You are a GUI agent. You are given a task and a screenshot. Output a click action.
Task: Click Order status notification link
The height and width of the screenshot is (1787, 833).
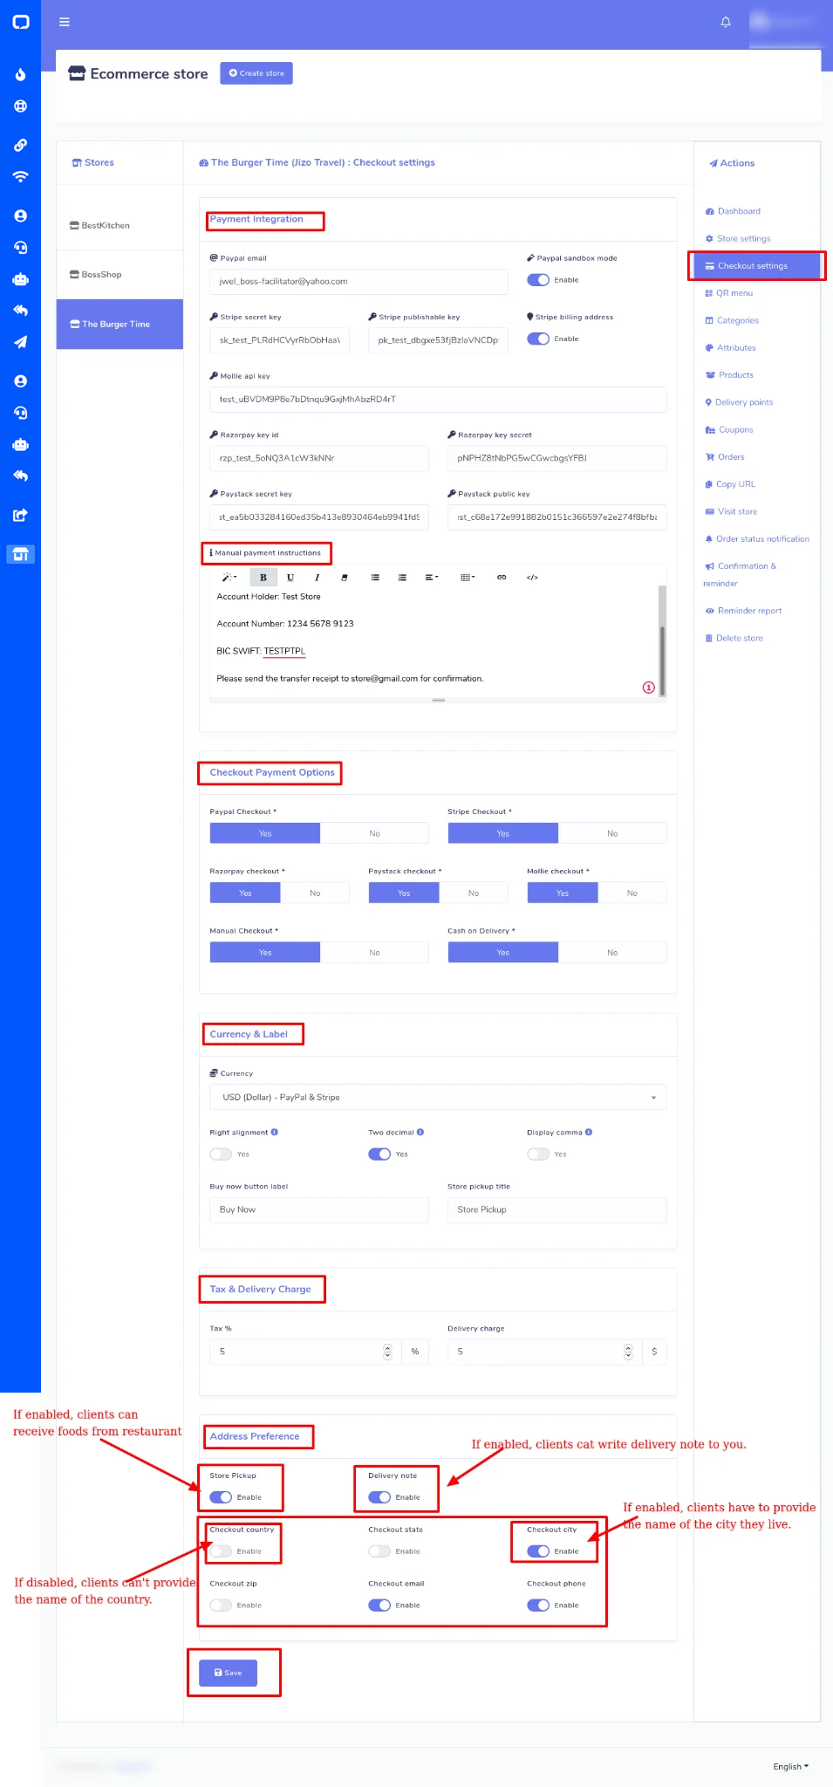click(757, 539)
